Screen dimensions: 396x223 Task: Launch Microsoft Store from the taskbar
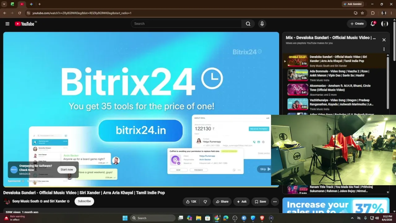pos(208,218)
